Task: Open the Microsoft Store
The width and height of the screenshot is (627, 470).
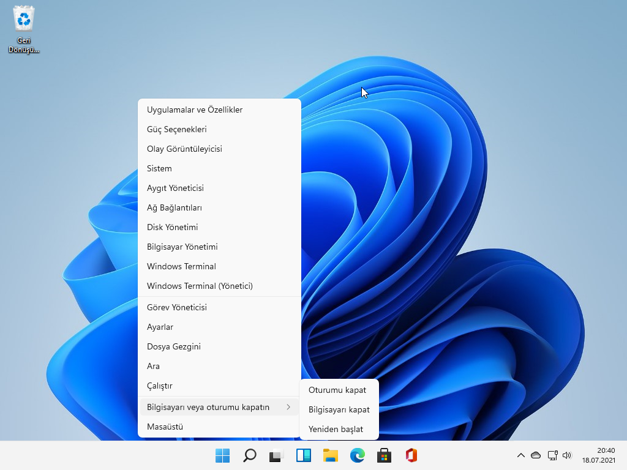Action: [x=384, y=455]
